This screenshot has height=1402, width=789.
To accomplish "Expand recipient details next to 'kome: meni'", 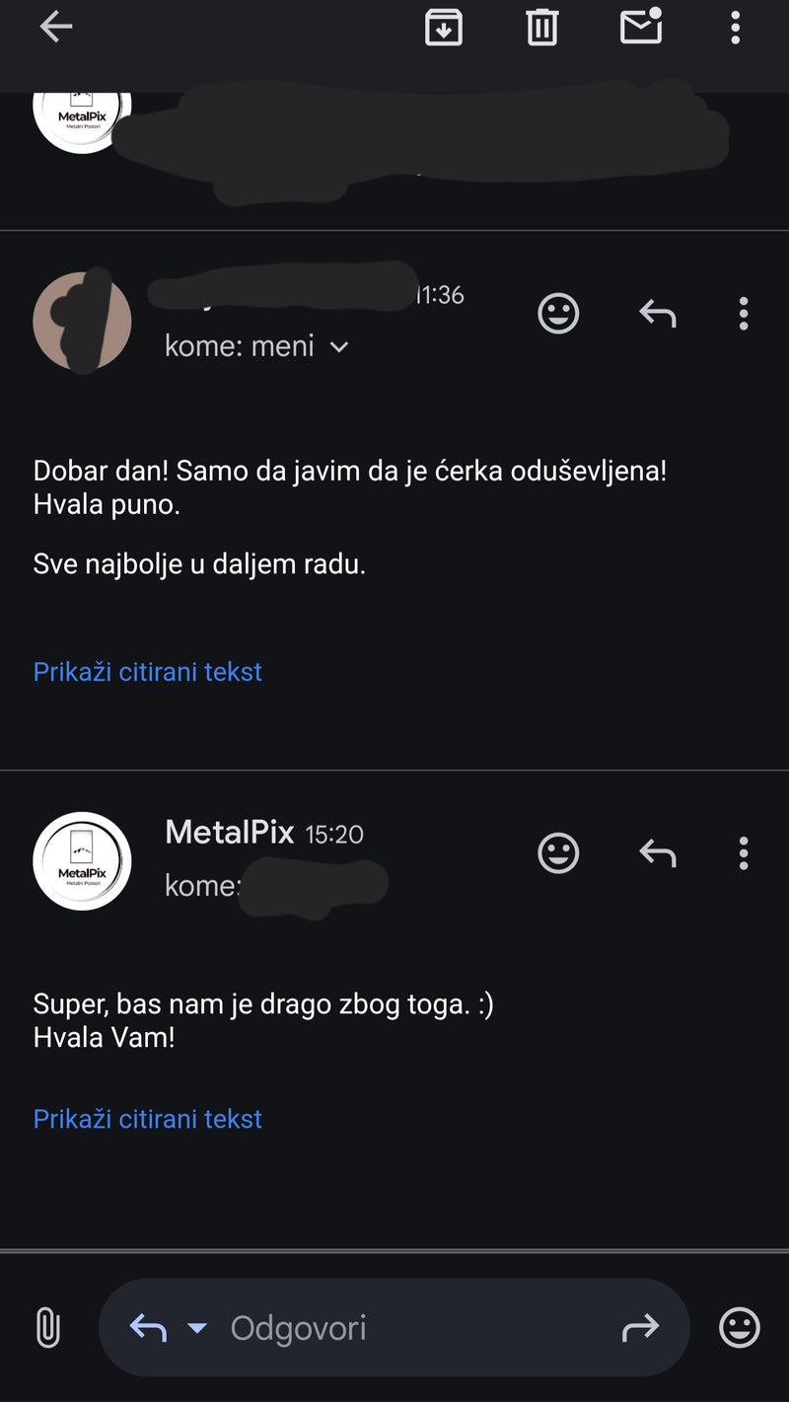I will tap(338, 346).
